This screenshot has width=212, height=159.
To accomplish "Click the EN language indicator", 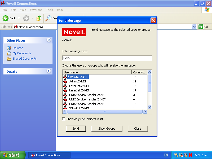I will coord(166,155).
